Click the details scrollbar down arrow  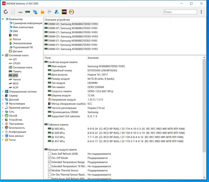204,177
